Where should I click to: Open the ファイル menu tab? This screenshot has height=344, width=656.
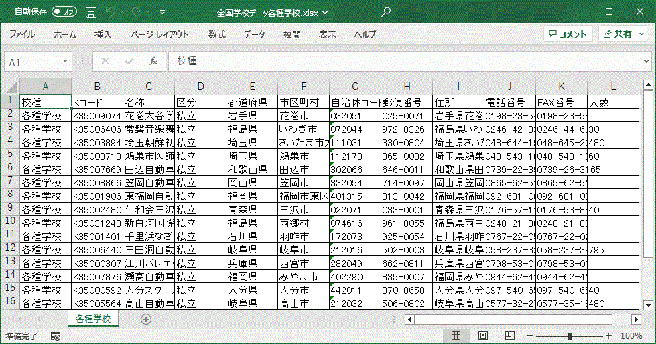click(x=22, y=34)
